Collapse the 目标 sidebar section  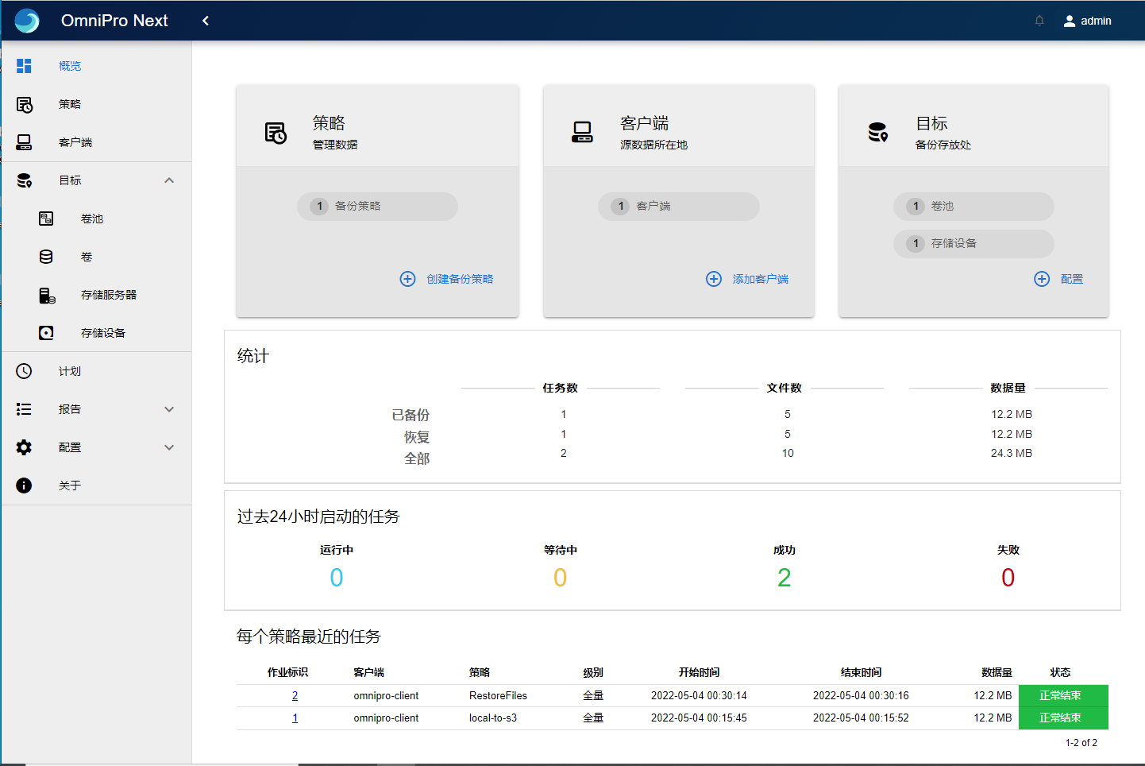click(169, 180)
